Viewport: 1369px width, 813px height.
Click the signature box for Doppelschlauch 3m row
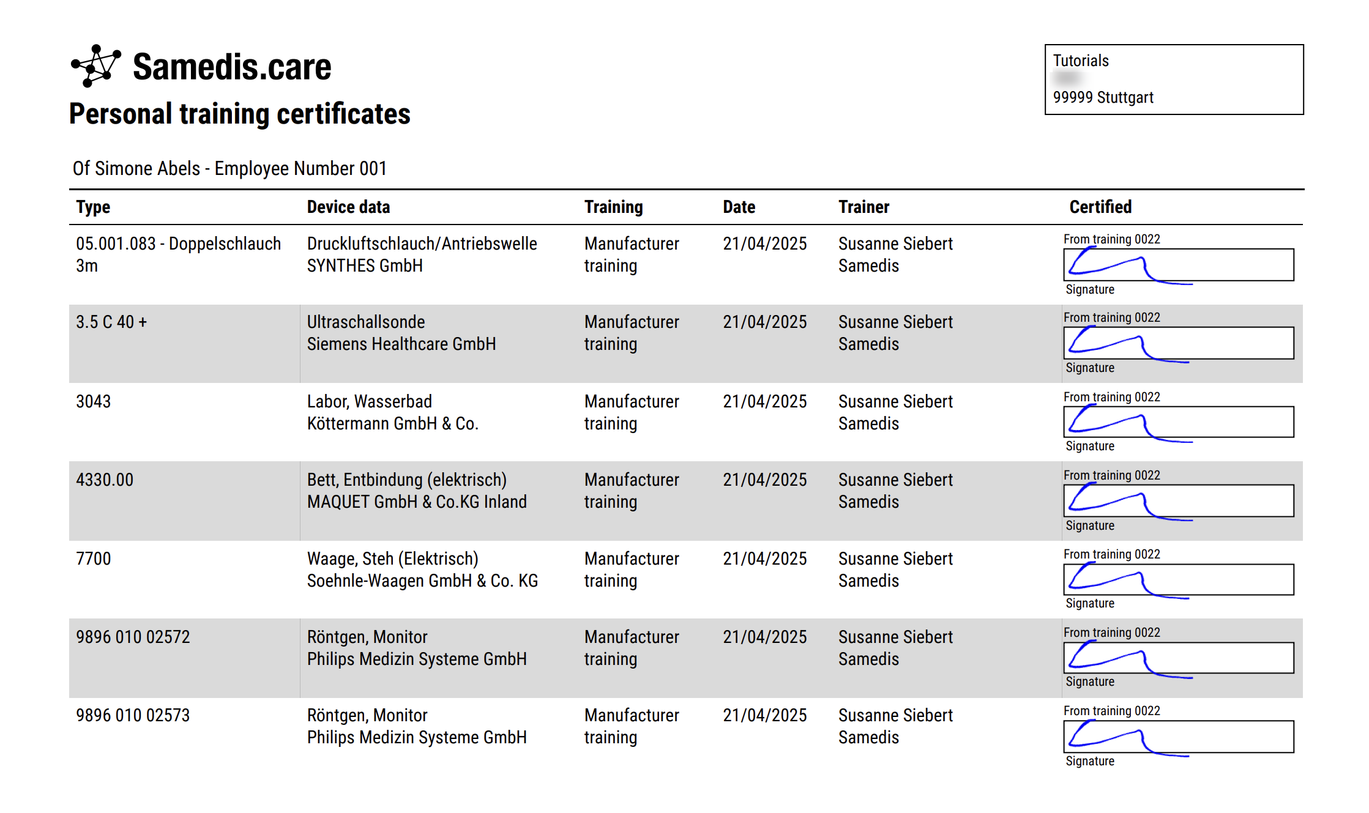coord(1178,265)
